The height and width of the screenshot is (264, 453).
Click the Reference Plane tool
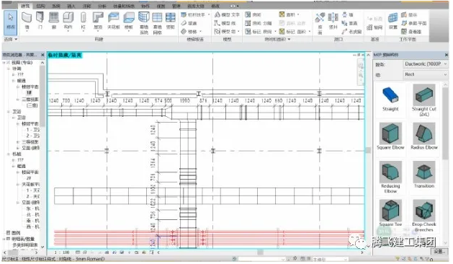point(413,23)
